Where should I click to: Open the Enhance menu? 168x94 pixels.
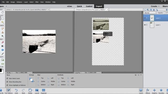19,2
